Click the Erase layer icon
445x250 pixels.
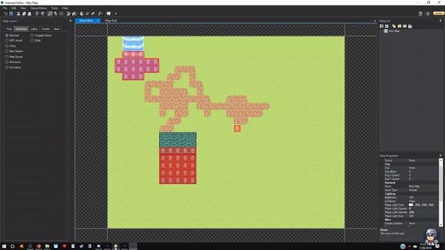87,14
